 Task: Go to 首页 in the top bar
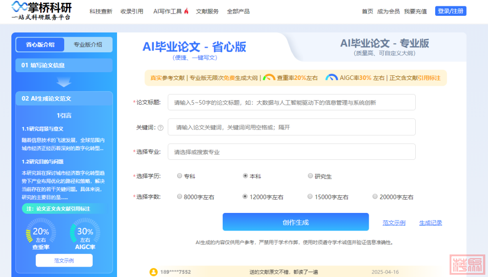(x=367, y=11)
